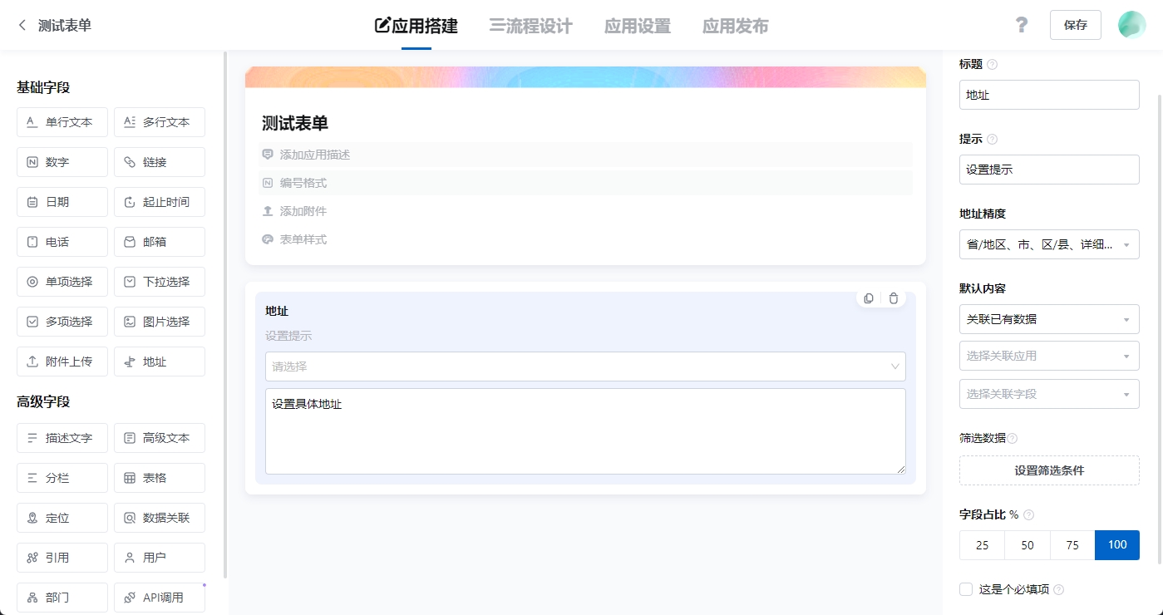Open the user avatar menu top right
Viewport: 1163px width, 615px height.
click(x=1131, y=25)
